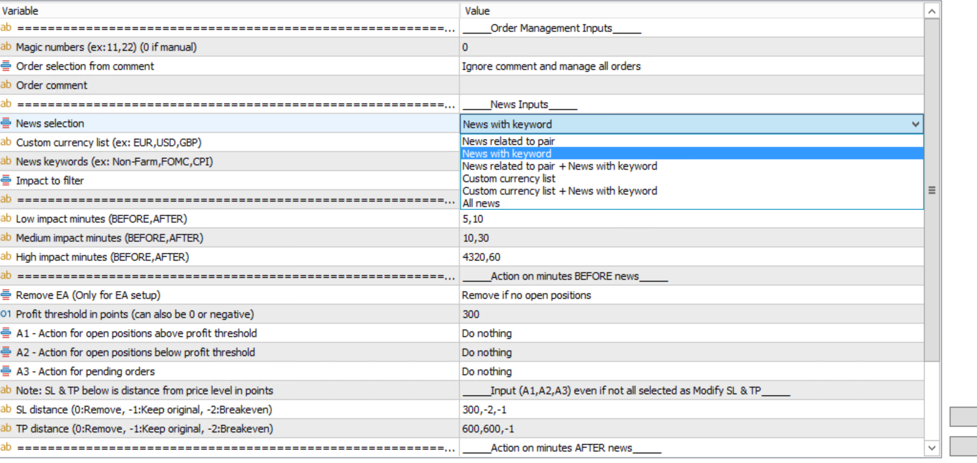Click the enum icon beside News selection

(6, 123)
